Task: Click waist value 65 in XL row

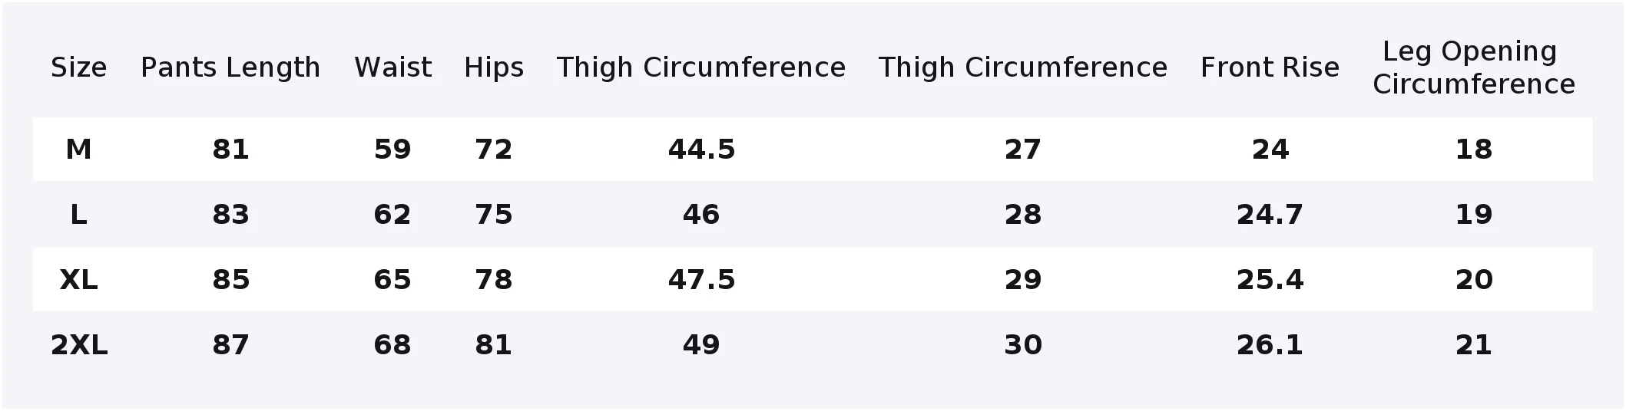Action: 392,280
